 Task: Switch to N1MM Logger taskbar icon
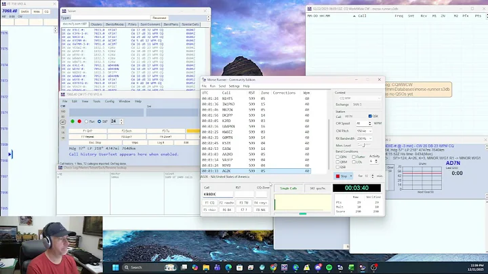tap(284, 267)
